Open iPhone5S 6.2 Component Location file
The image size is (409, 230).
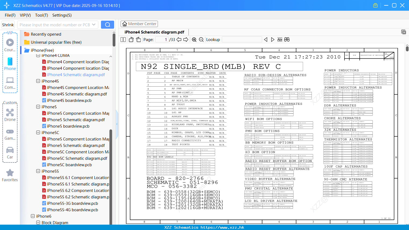pos(75,191)
